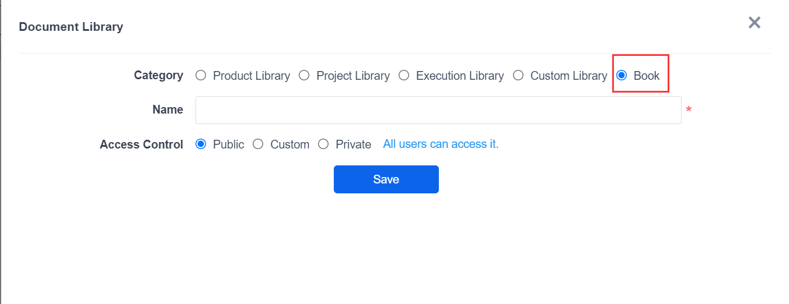Set Access Control to Public radio circle
Image resolution: width=789 pixels, height=304 pixels.
pyautogui.click(x=201, y=144)
